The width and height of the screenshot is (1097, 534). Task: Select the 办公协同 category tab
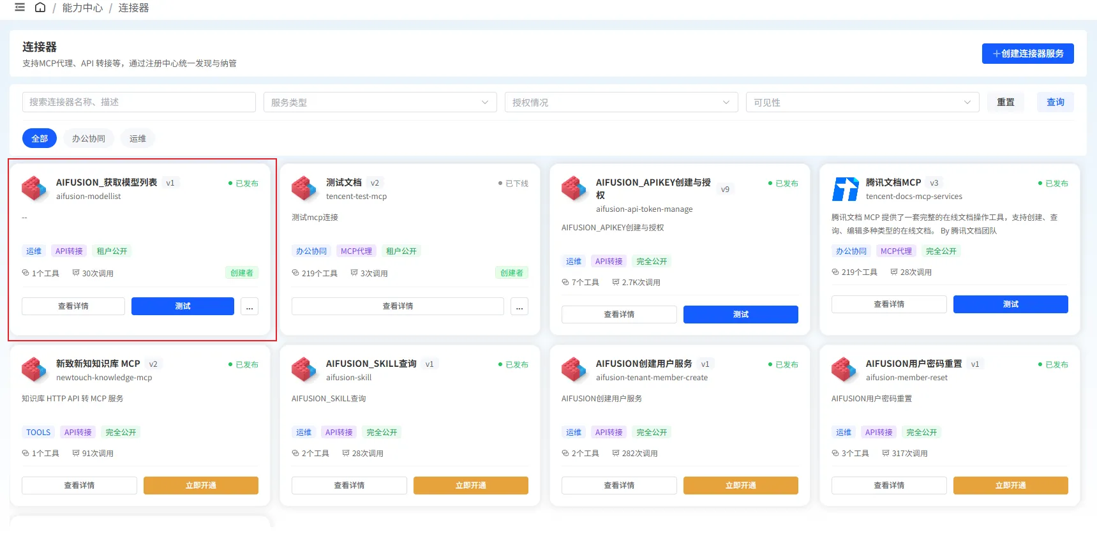[x=89, y=138]
